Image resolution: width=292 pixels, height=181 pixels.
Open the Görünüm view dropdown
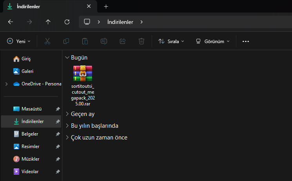213,41
